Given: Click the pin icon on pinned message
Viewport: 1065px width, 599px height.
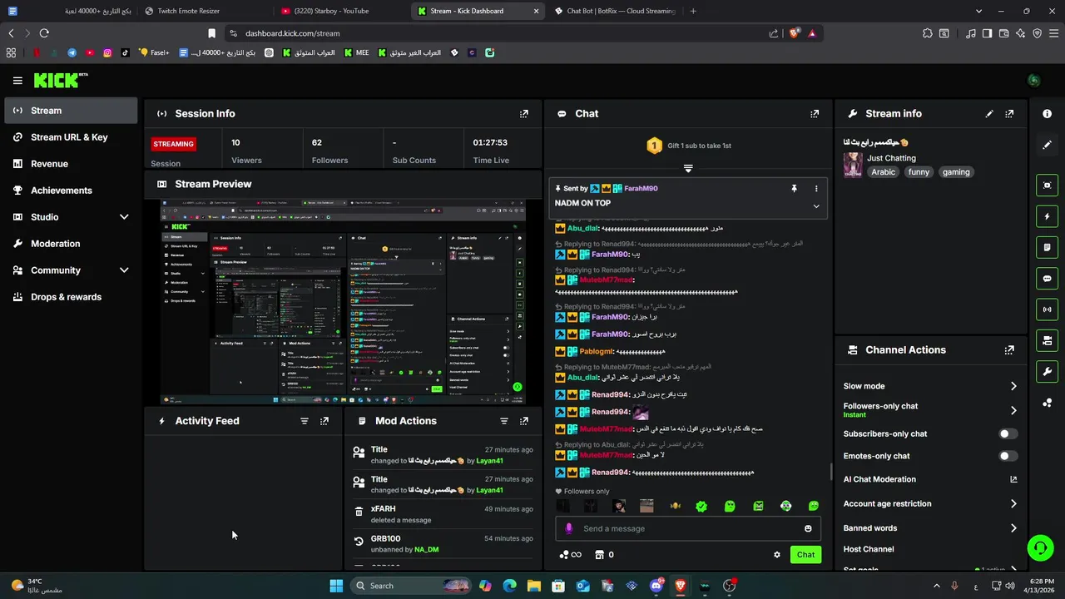Looking at the screenshot, I should [794, 189].
